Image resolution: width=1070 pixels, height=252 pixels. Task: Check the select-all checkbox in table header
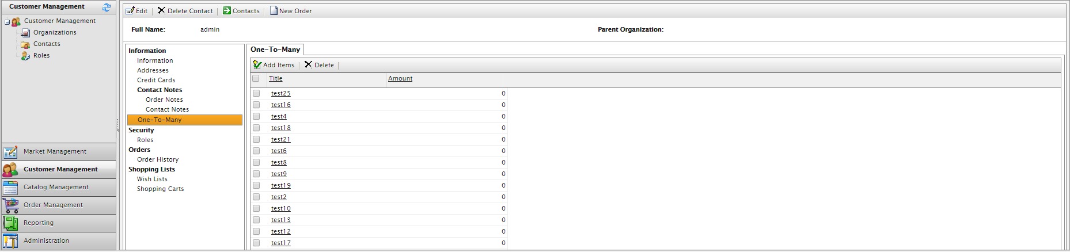256,79
